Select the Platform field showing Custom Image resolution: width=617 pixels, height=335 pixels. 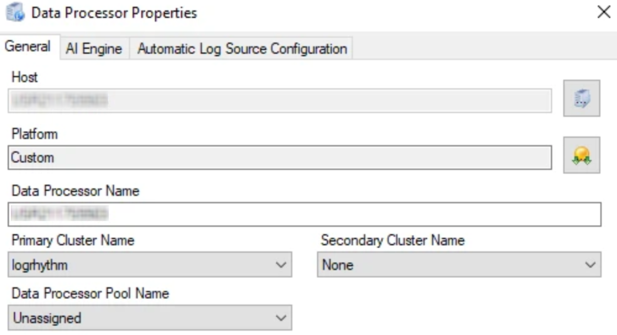click(x=279, y=157)
